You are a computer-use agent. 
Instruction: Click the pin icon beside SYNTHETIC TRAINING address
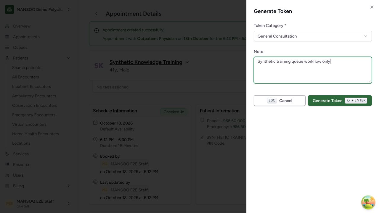tap(202, 138)
